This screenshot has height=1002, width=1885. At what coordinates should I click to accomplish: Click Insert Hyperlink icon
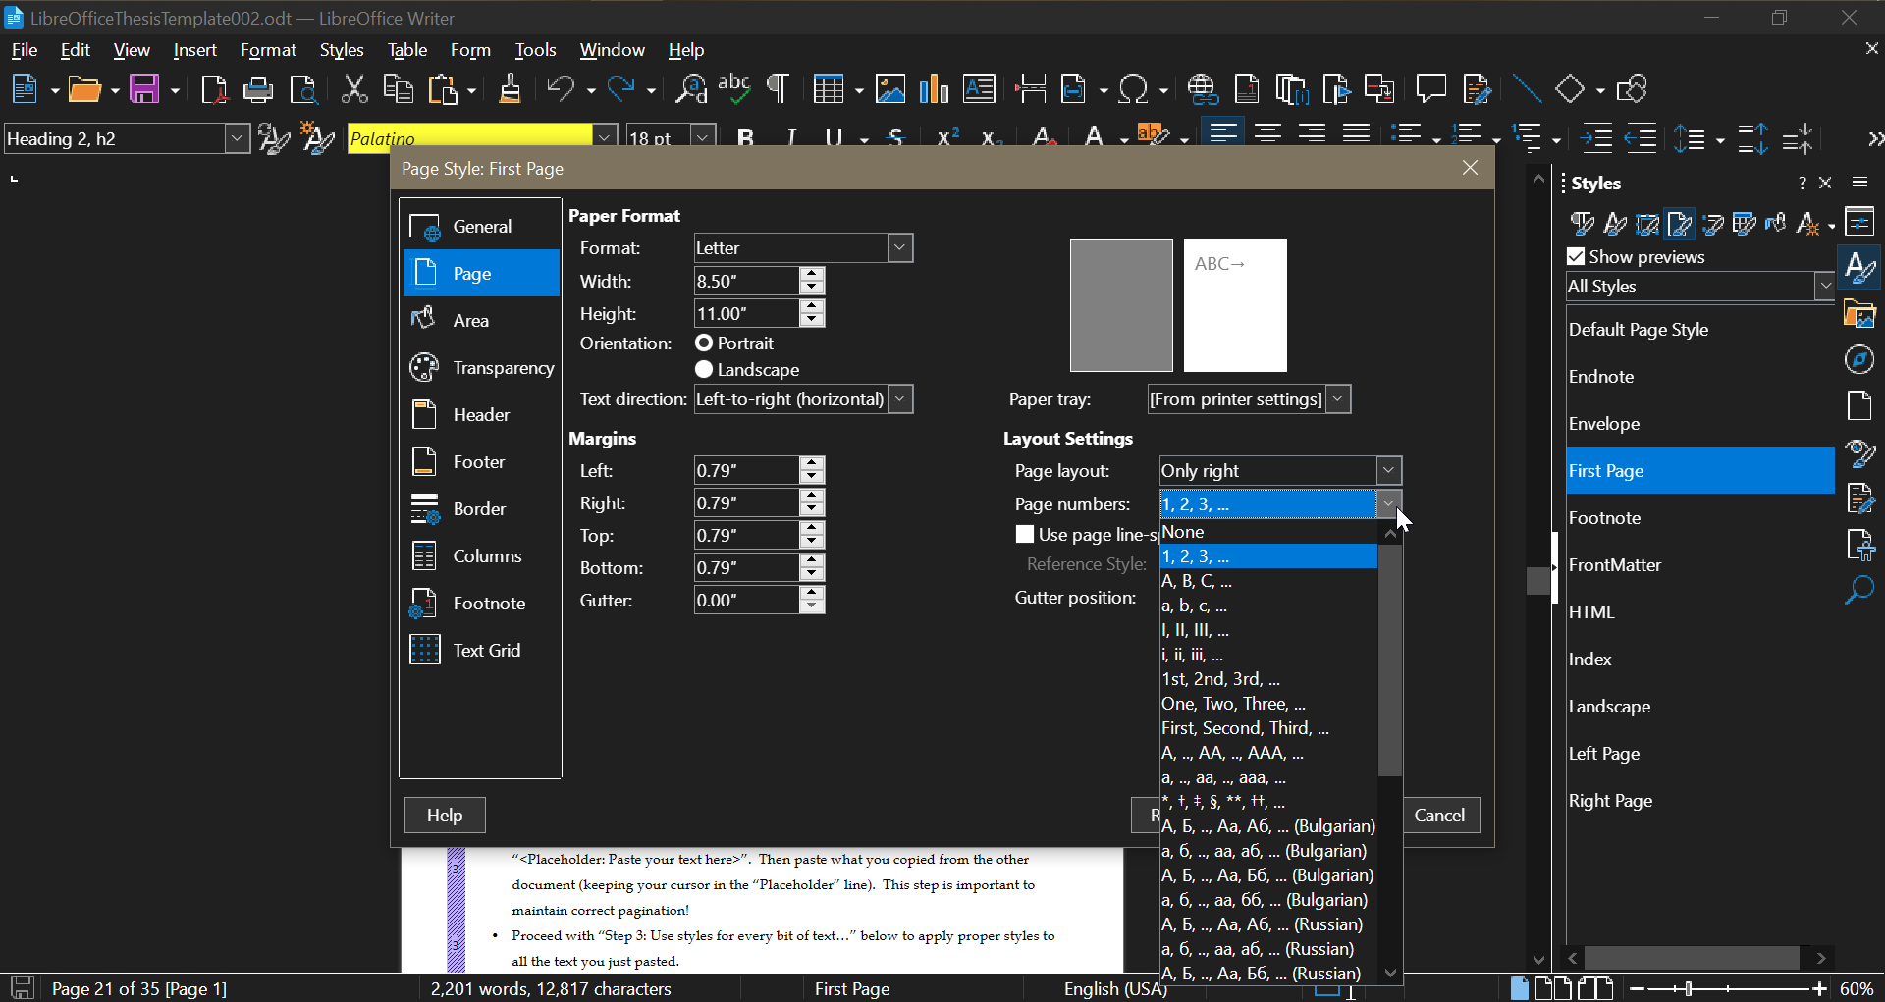tap(1202, 89)
